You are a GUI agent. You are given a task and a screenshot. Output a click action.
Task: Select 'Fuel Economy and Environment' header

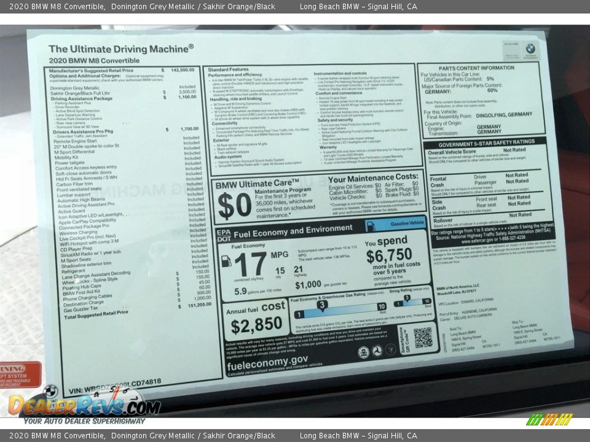[293, 231]
